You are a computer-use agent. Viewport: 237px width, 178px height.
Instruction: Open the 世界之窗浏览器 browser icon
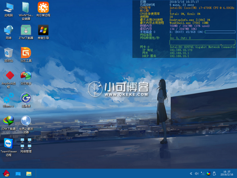tap(26, 125)
